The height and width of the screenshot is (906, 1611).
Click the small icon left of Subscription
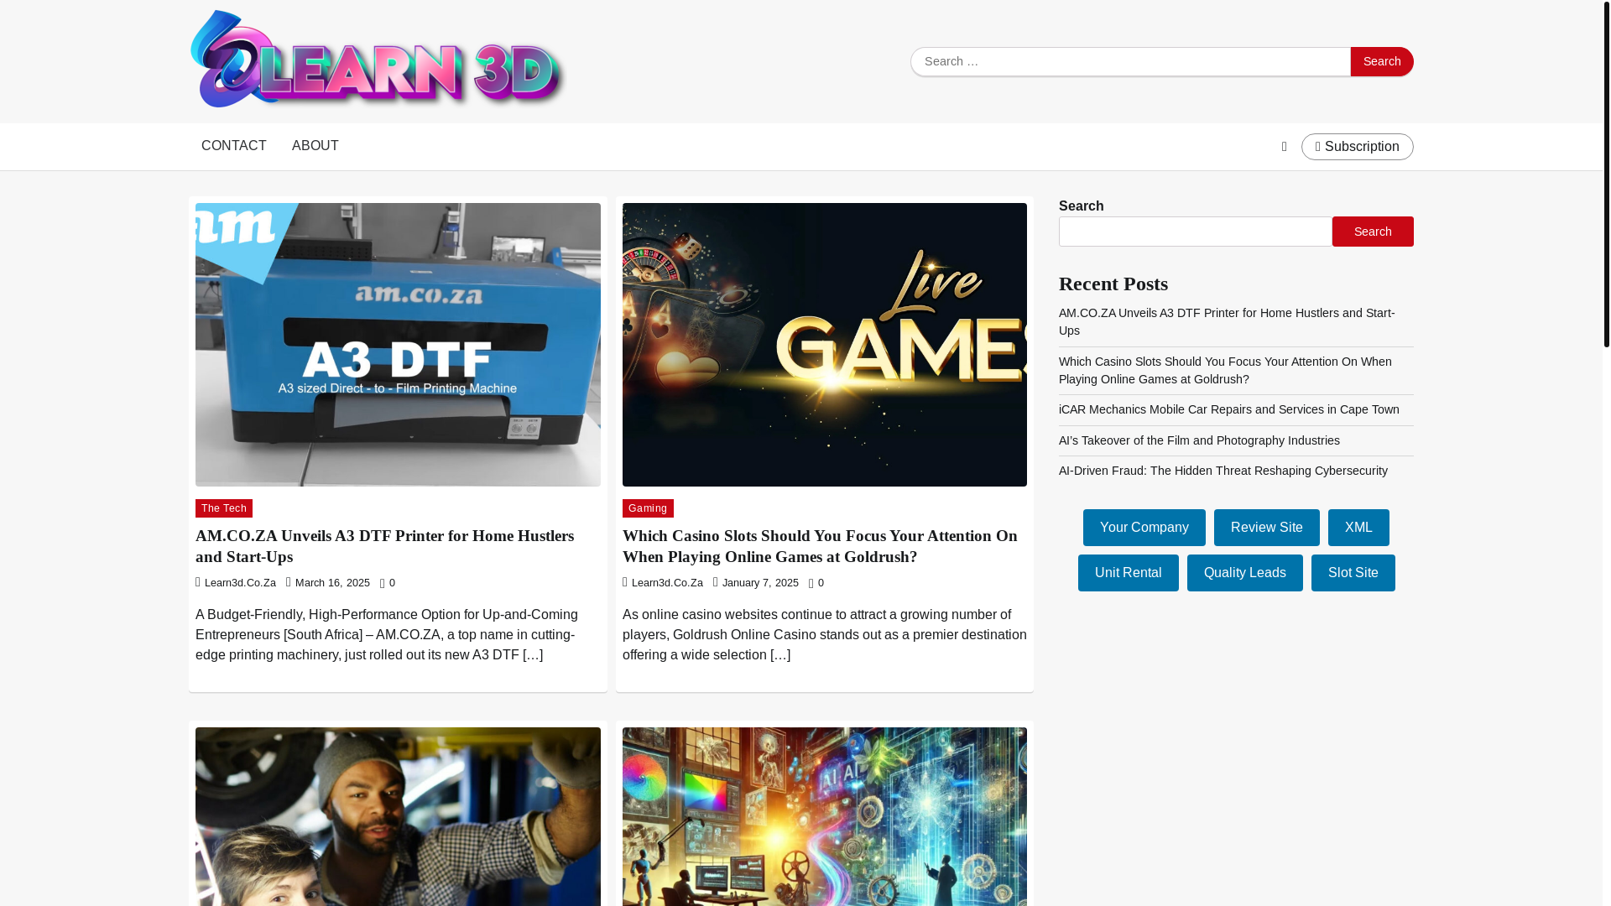tap(1284, 147)
